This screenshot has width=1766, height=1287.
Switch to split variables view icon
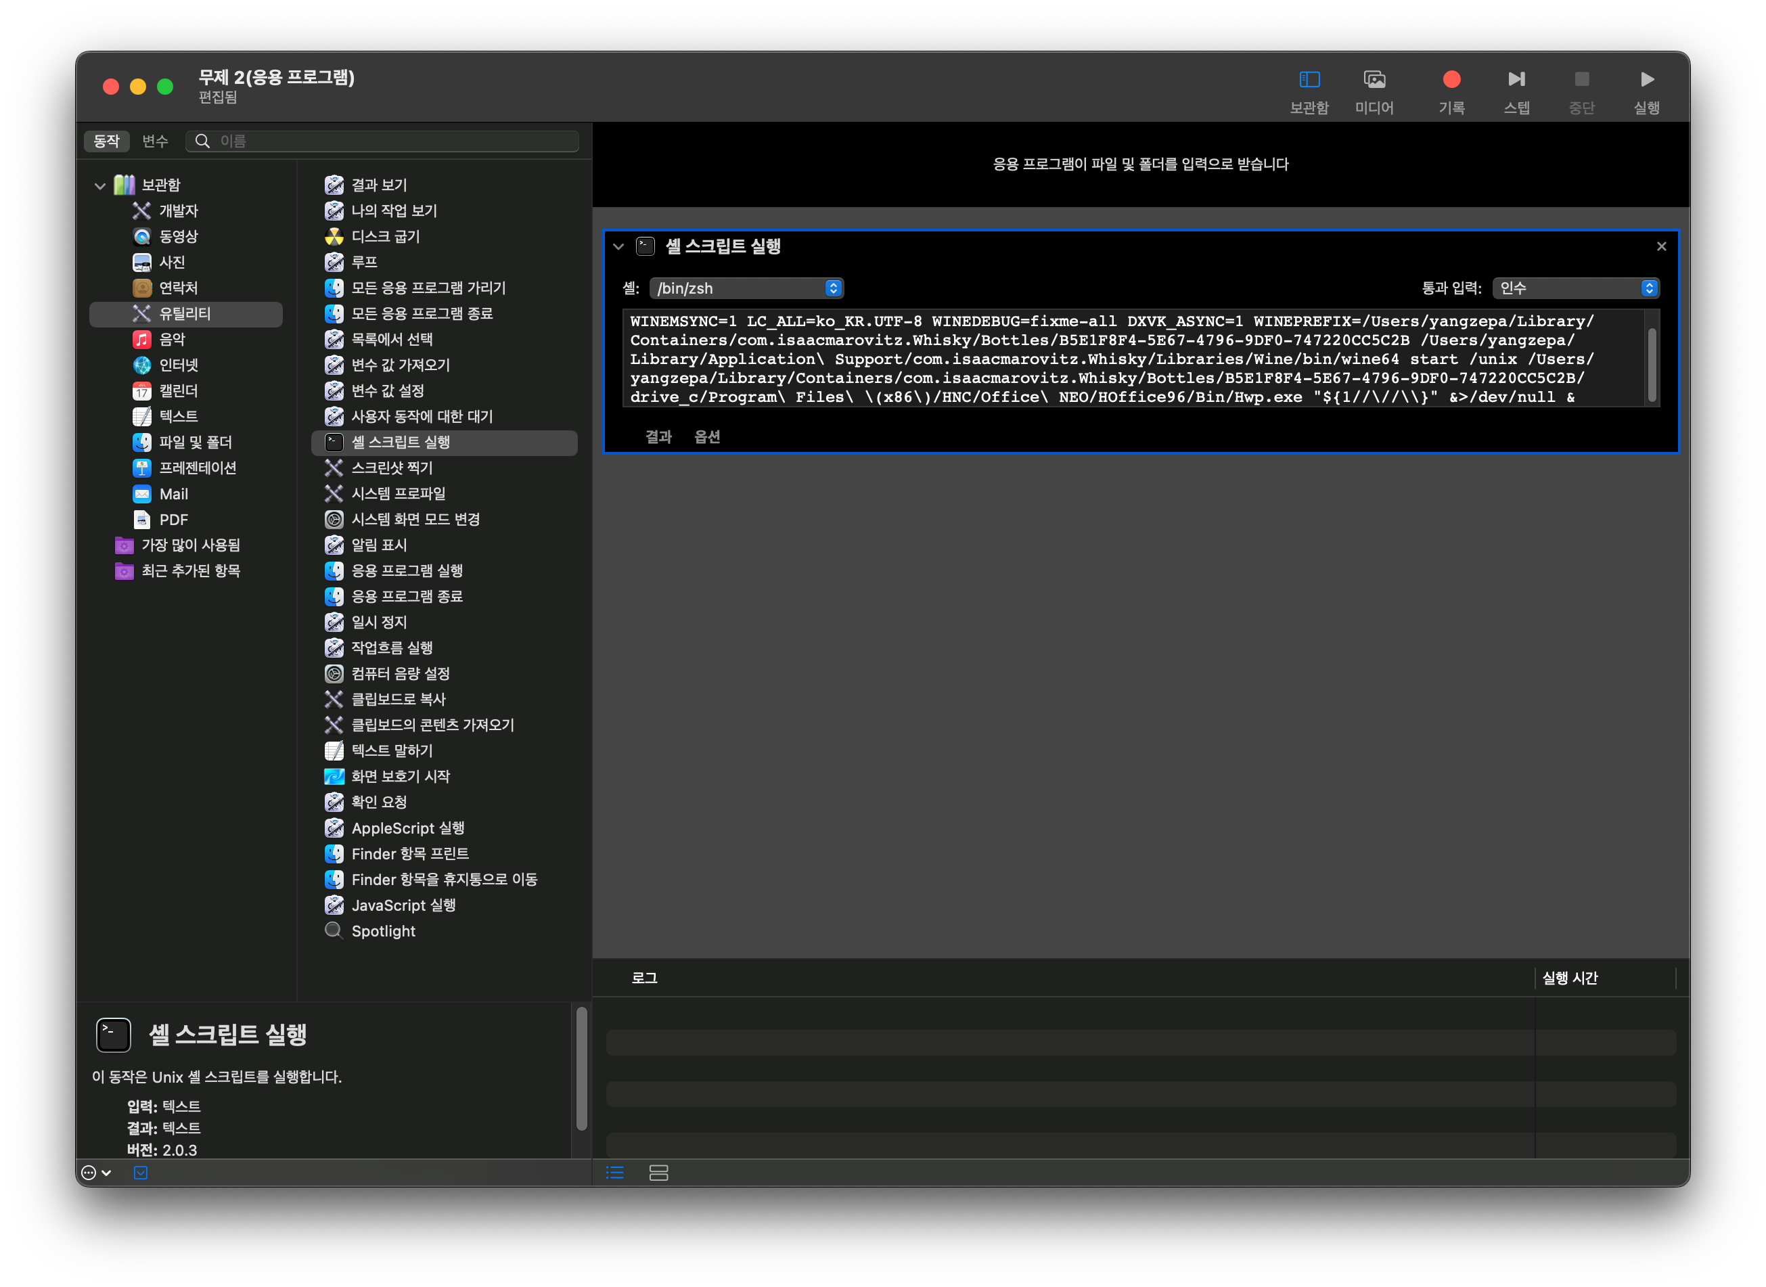pyautogui.click(x=658, y=1173)
